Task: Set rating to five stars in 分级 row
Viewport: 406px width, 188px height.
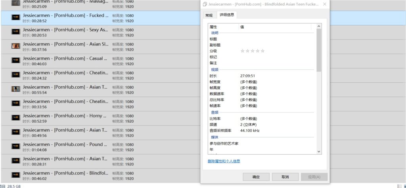Action: pos(263,51)
